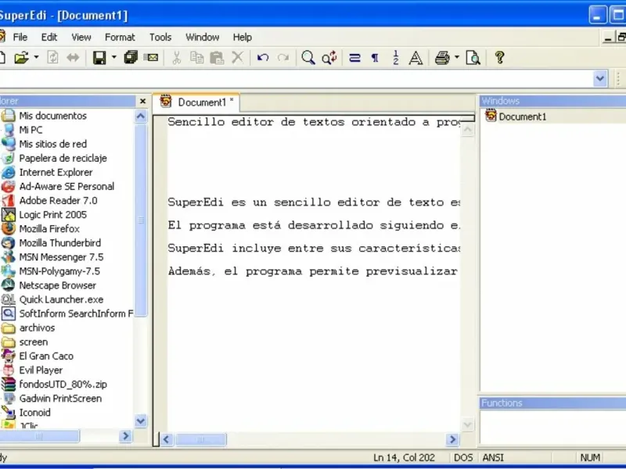Undo the last action
The image size is (626, 469).
[263, 58]
